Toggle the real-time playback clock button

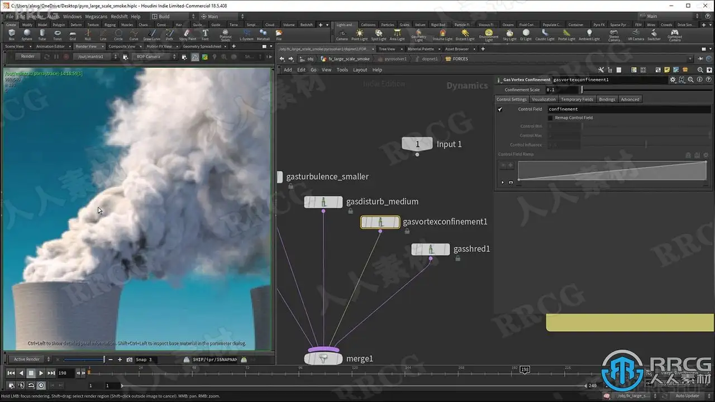tap(41, 385)
